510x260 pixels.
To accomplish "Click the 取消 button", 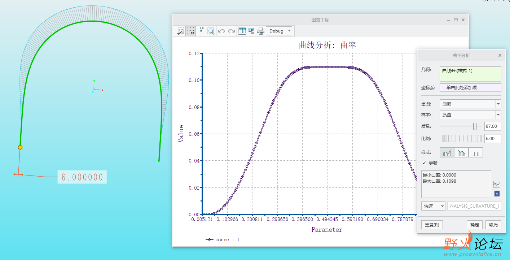I will coord(493,225).
